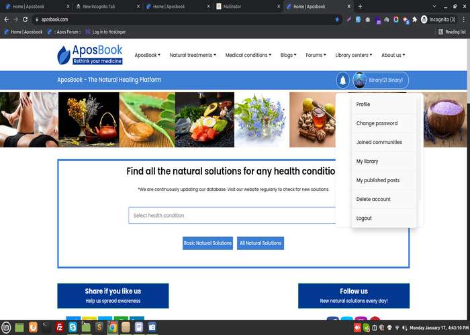Open the Chrome extensions puzzle icon
Viewport: 470px width, 335px height.
[414, 19]
